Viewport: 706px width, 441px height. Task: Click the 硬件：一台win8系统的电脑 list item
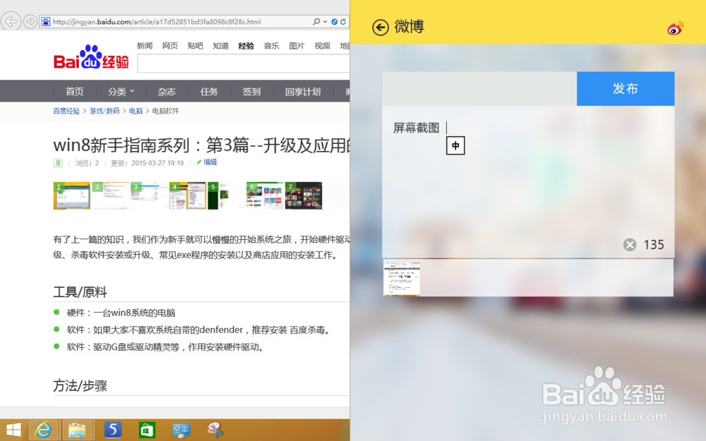(x=121, y=313)
